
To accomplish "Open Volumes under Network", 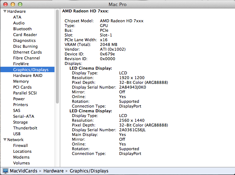I will tap(22, 163).
